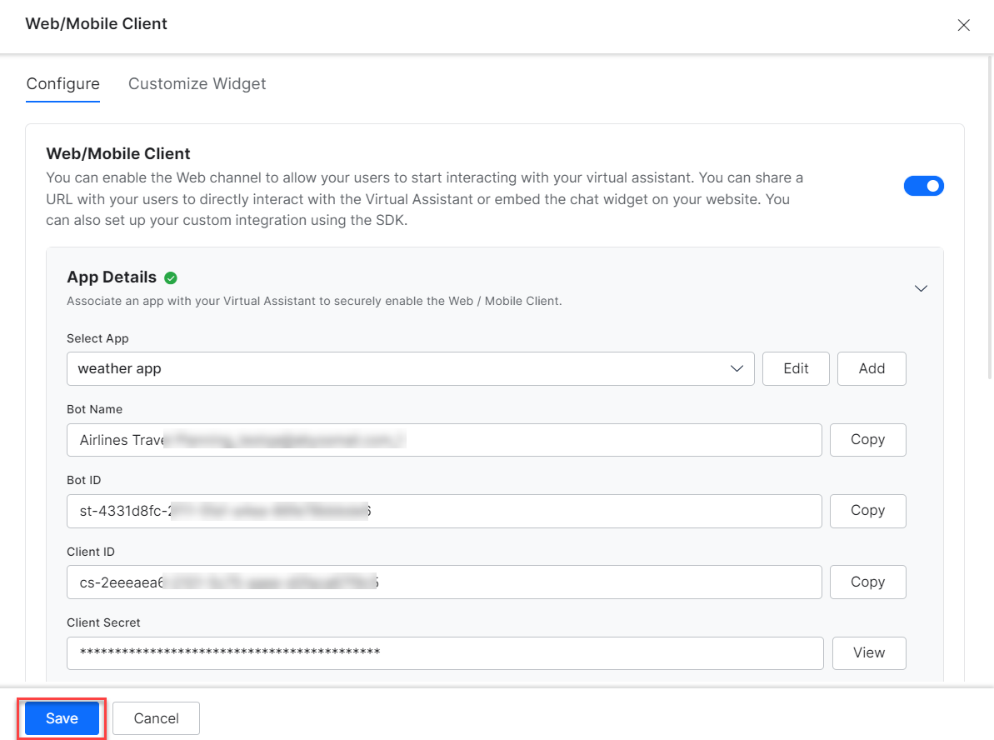Copy the Bot Name value
Image resolution: width=994 pixels, height=740 pixels.
tap(867, 440)
